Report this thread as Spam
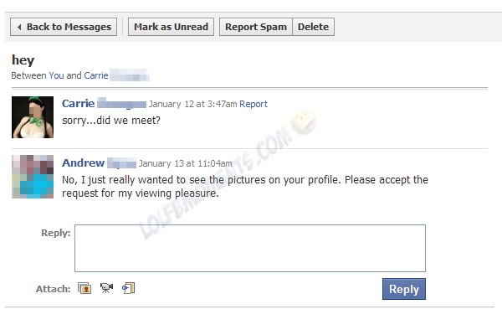 (x=256, y=27)
